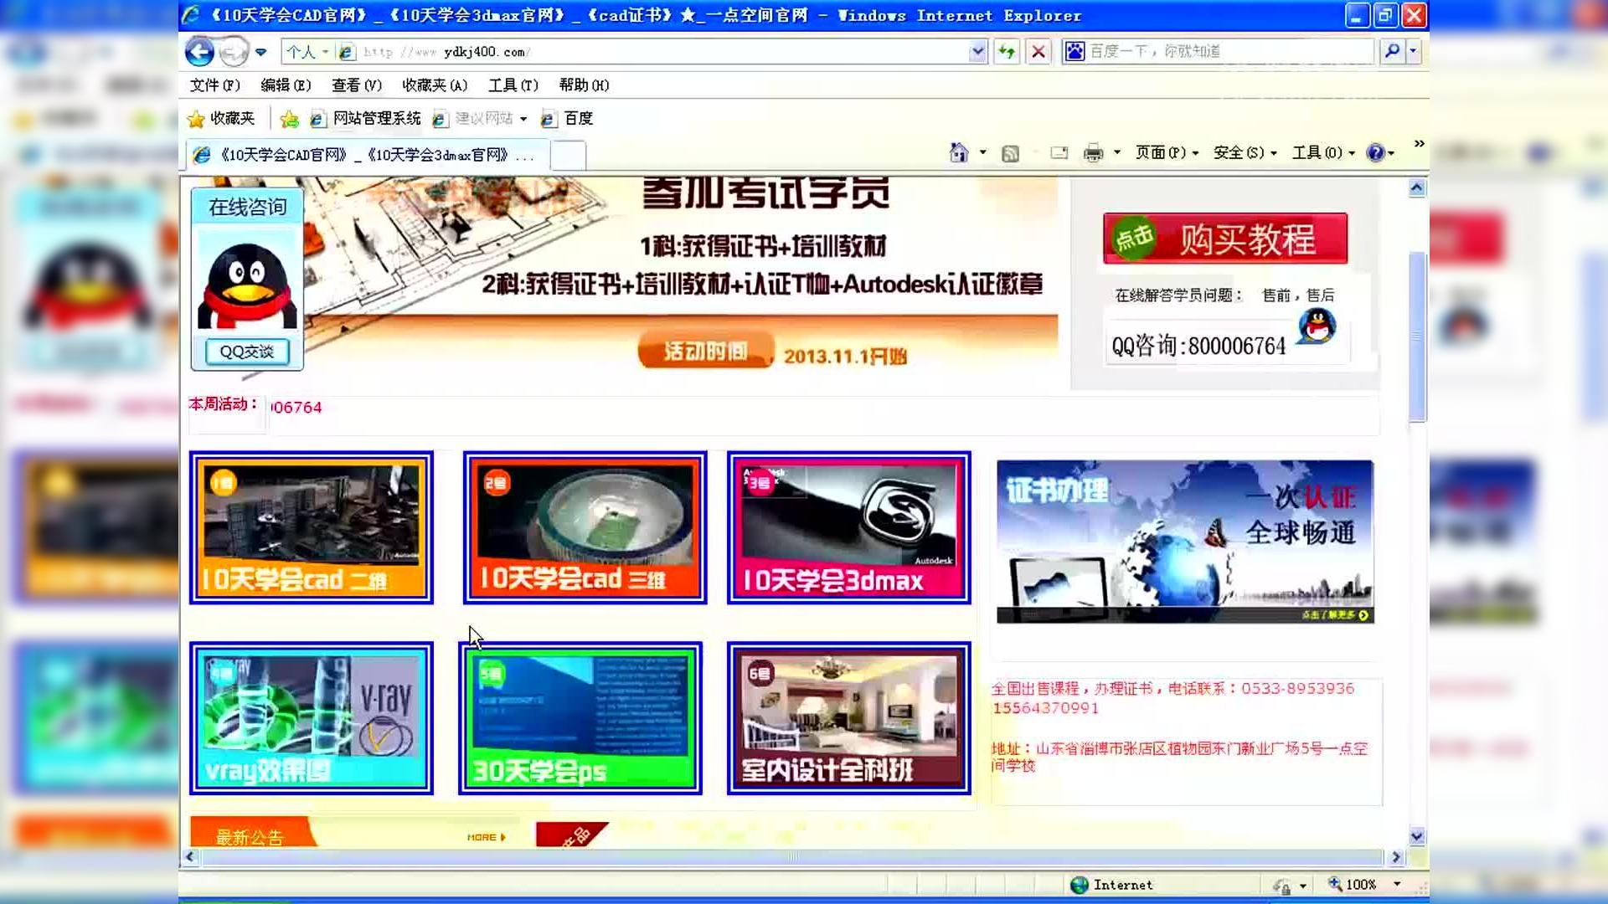Expand the address bar history dropdown
The height and width of the screenshot is (904, 1608).
[x=977, y=52]
